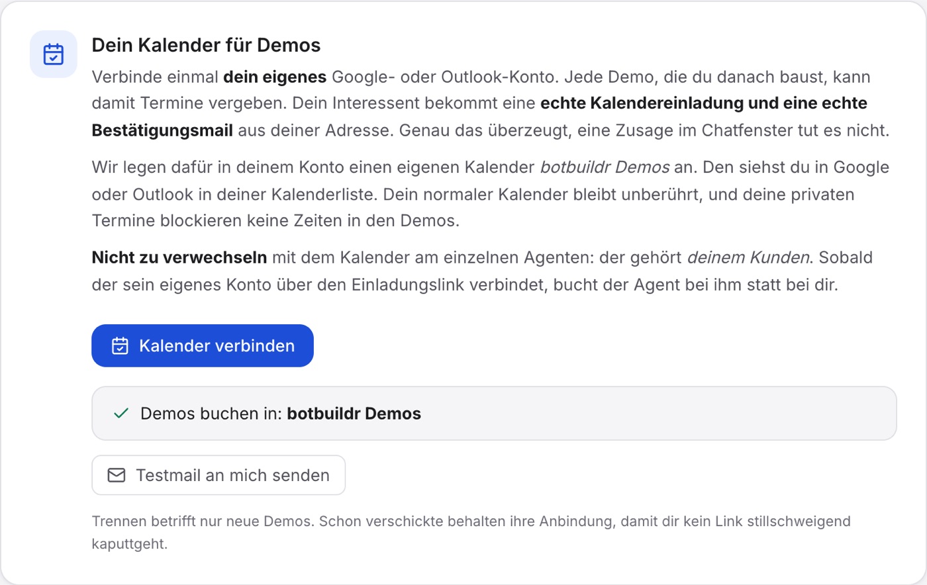Image resolution: width=927 pixels, height=585 pixels.
Task: Click the calendar icon beside the heading
Action: tap(54, 54)
